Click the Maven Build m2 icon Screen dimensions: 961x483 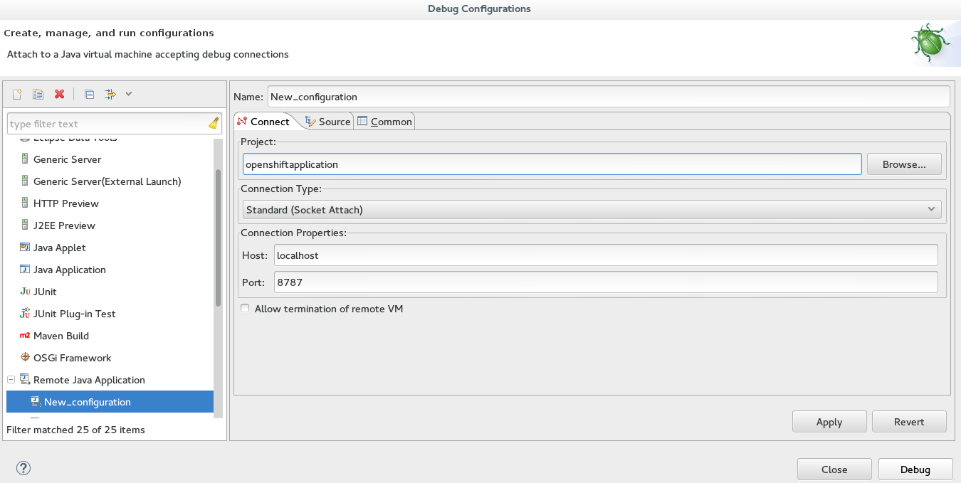tap(25, 336)
